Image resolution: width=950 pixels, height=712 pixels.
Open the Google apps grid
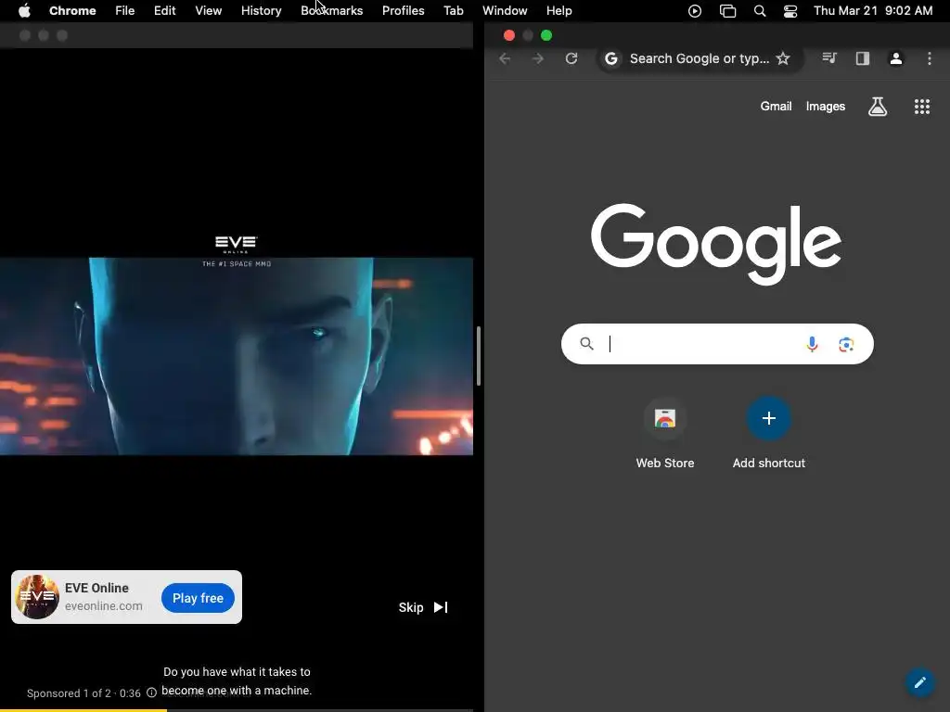(x=922, y=107)
